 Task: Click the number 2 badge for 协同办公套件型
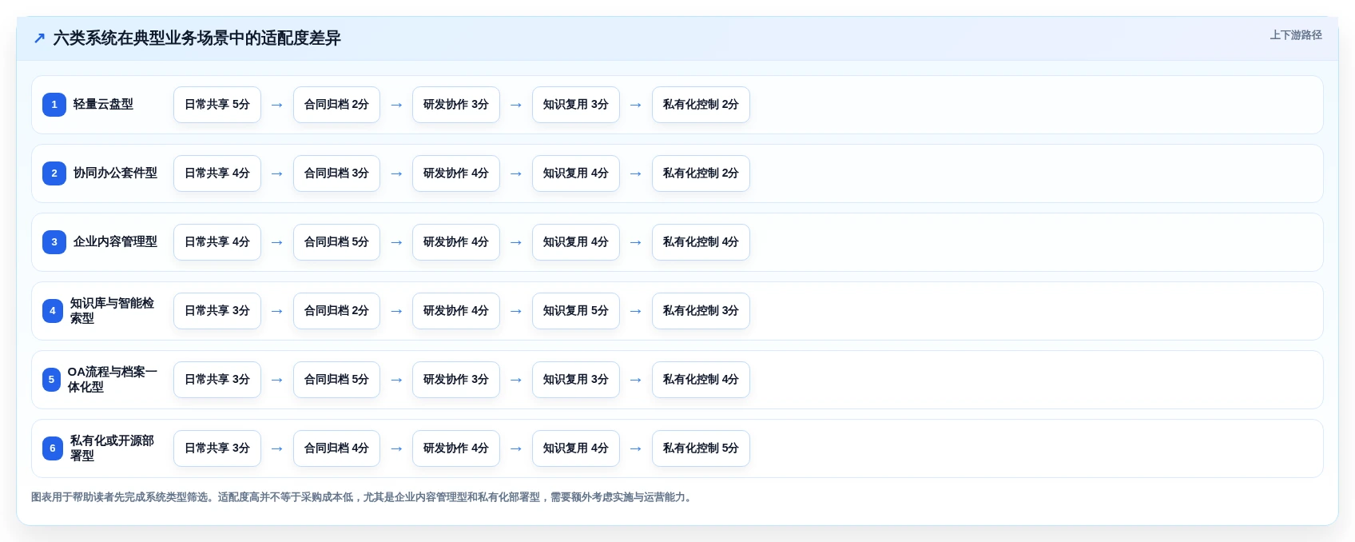[x=54, y=173]
